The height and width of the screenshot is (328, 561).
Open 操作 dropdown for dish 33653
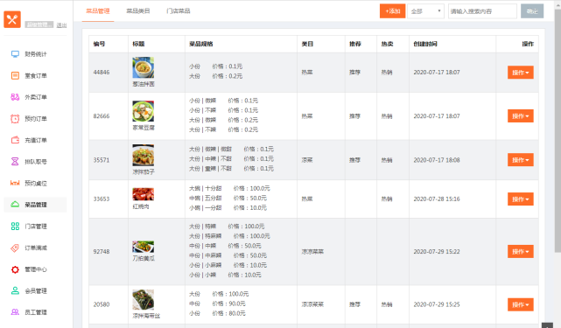click(521, 199)
